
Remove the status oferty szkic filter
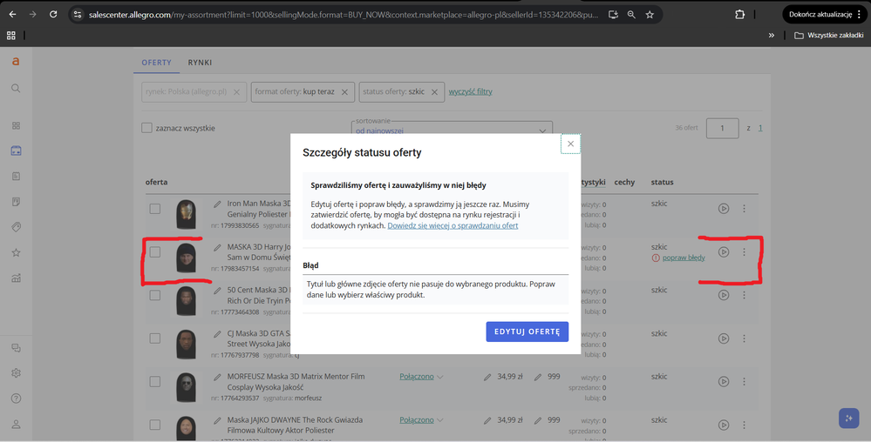[x=434, y=92]
